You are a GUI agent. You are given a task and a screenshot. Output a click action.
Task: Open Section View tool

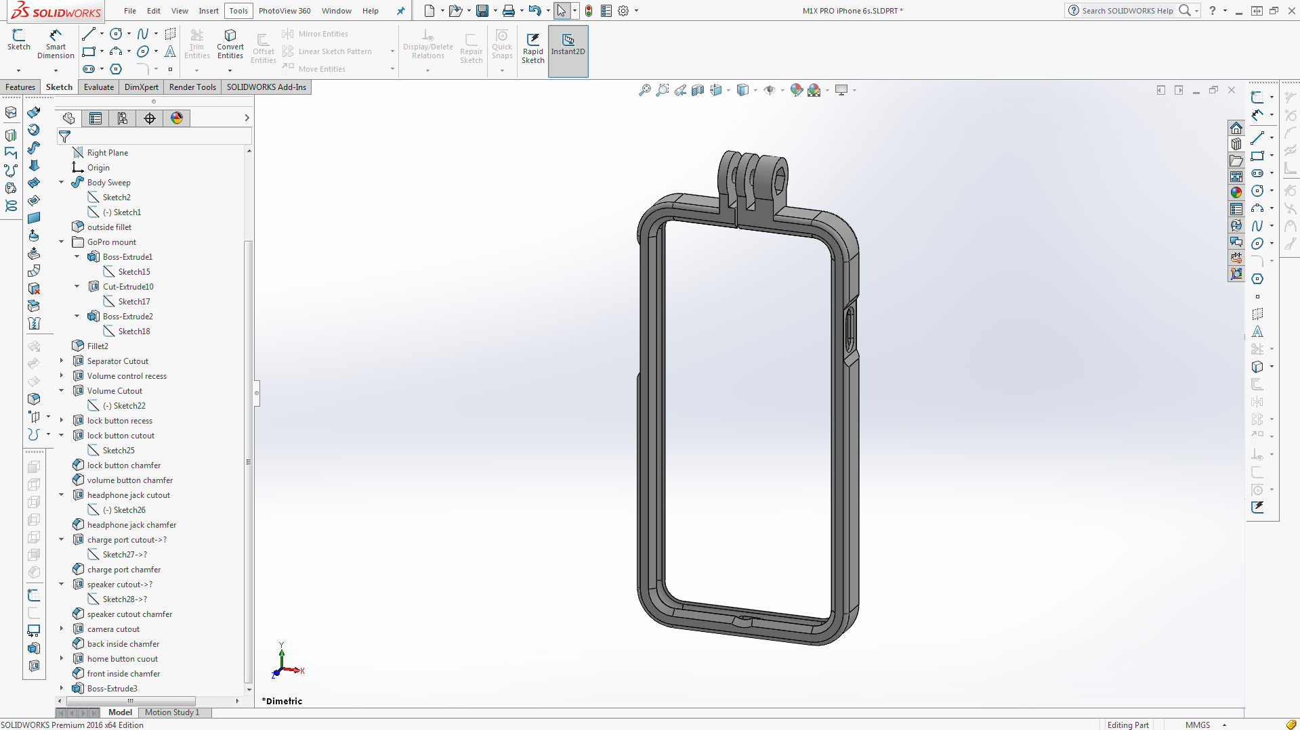point(698,90)
